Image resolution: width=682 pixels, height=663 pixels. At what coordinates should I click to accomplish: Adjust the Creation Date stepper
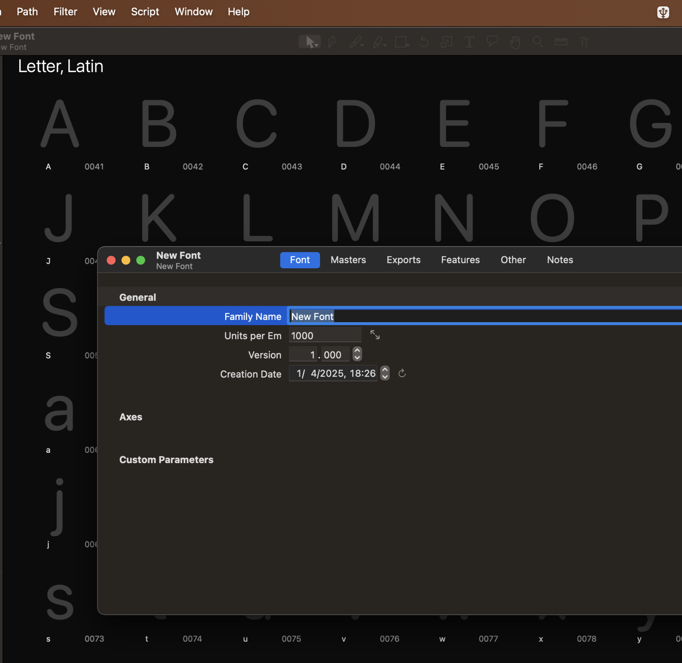(x=385, y=373)
